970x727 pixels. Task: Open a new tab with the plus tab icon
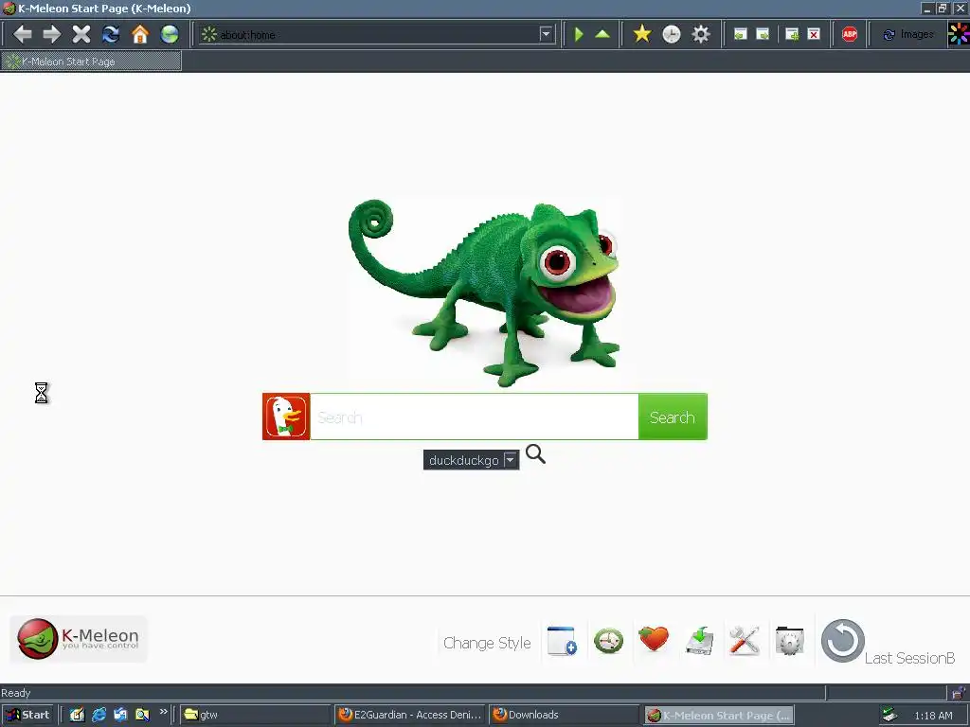click(792, 35)
